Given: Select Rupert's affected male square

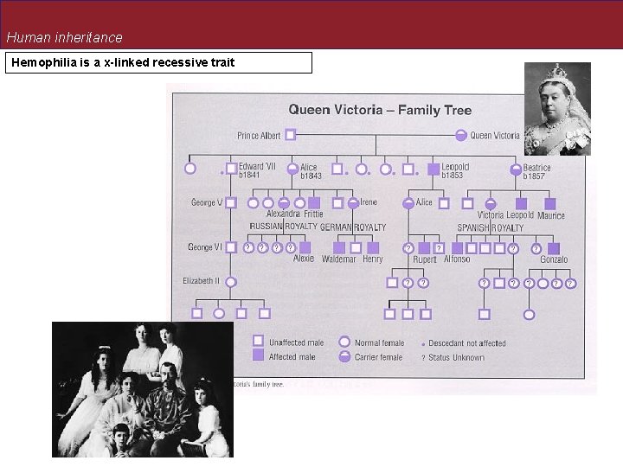Looking at the screenshot, I should 424,248.
